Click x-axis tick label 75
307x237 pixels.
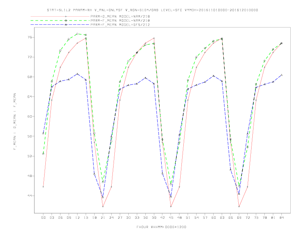tap(256, 218)
